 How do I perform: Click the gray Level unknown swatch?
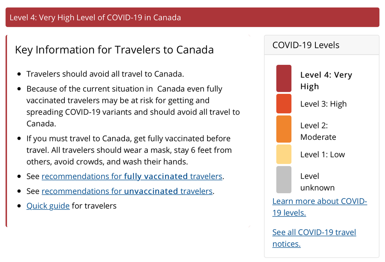pos(284,180)
